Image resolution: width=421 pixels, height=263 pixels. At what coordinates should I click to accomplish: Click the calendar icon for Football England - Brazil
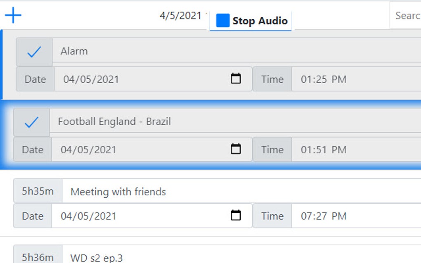point(235,149)
